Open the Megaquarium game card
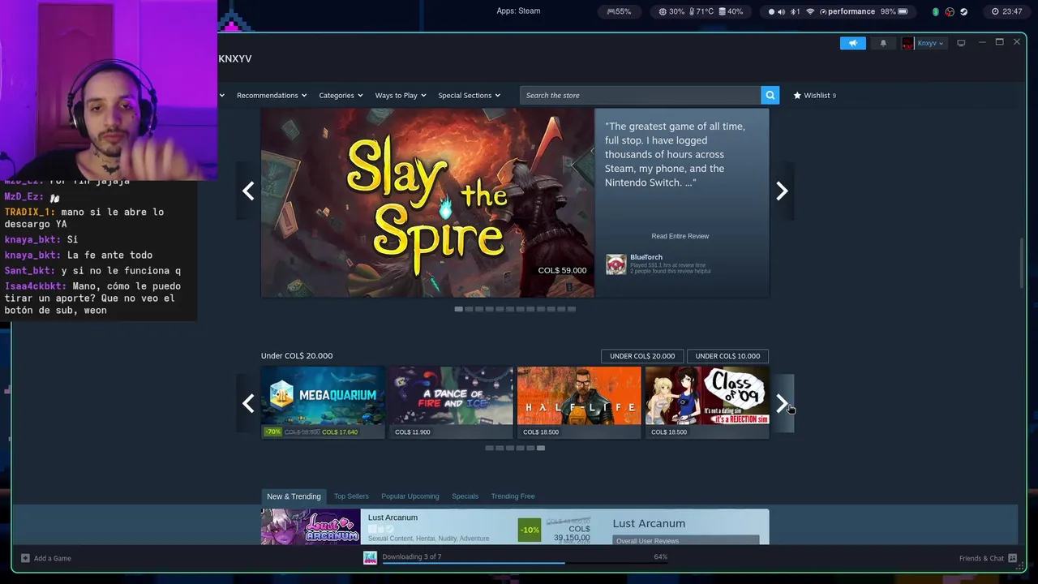The height and width of the screenshot is (584, 1038). [x=323, y=402]
